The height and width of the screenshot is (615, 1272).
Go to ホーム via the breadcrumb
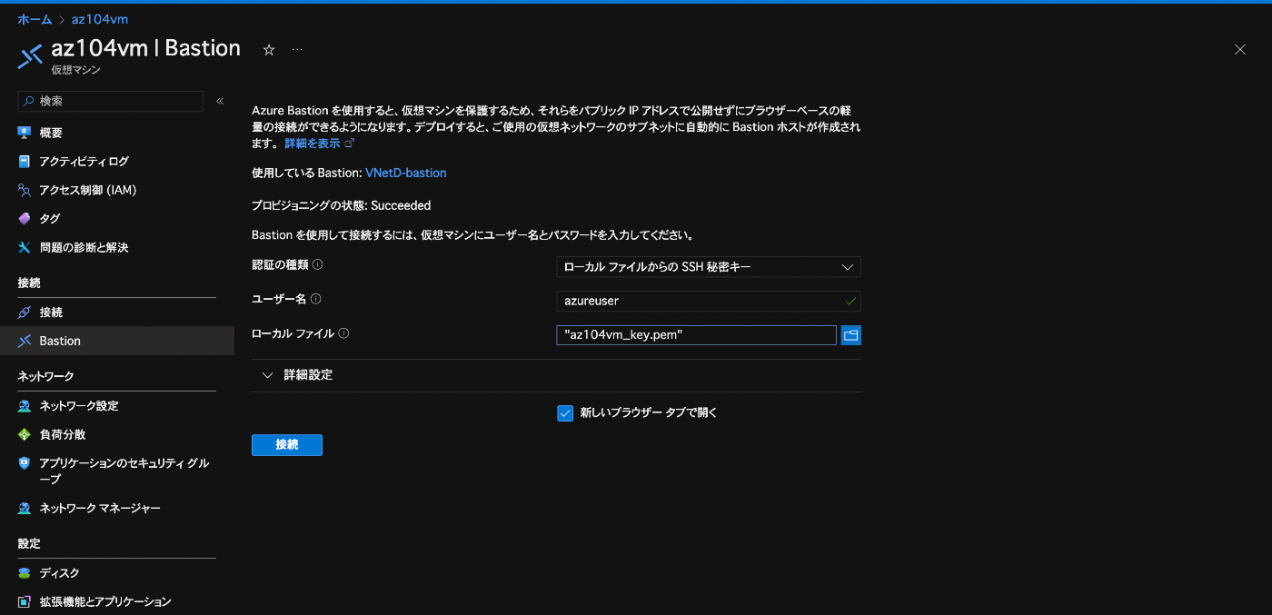[35, 19]
